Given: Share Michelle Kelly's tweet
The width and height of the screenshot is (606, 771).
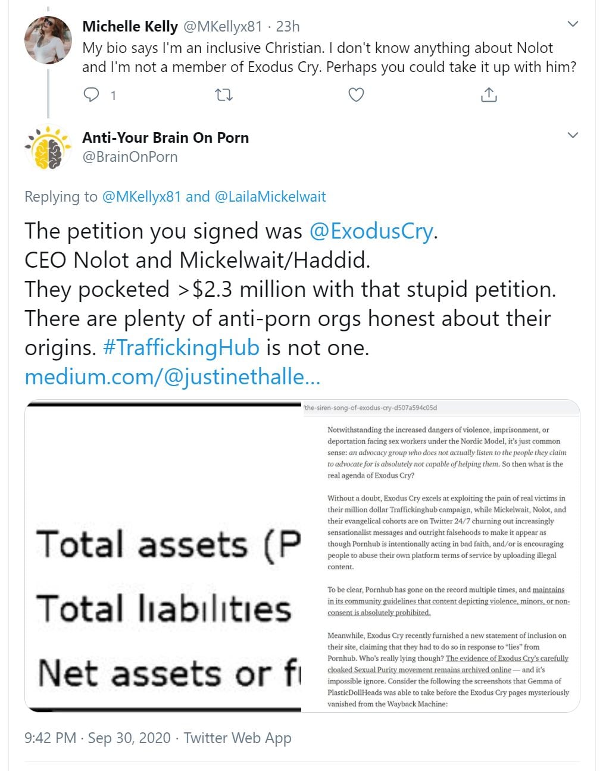Looking at the screenshot, I should point(489,95).
